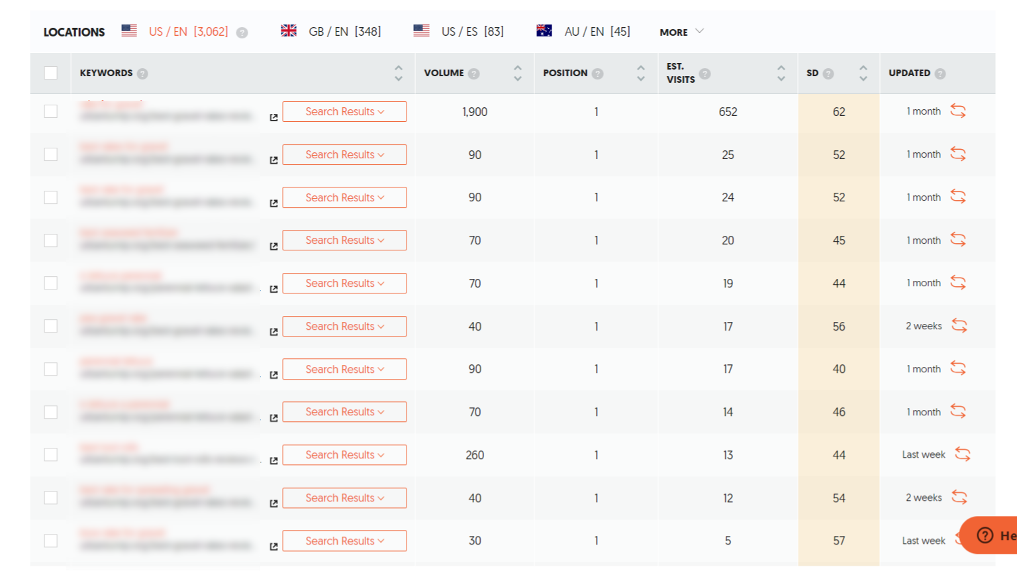Refresh the row with 14 est. visits
The width and height of the screenshot is (1017, 575).
tap(958, 411)
